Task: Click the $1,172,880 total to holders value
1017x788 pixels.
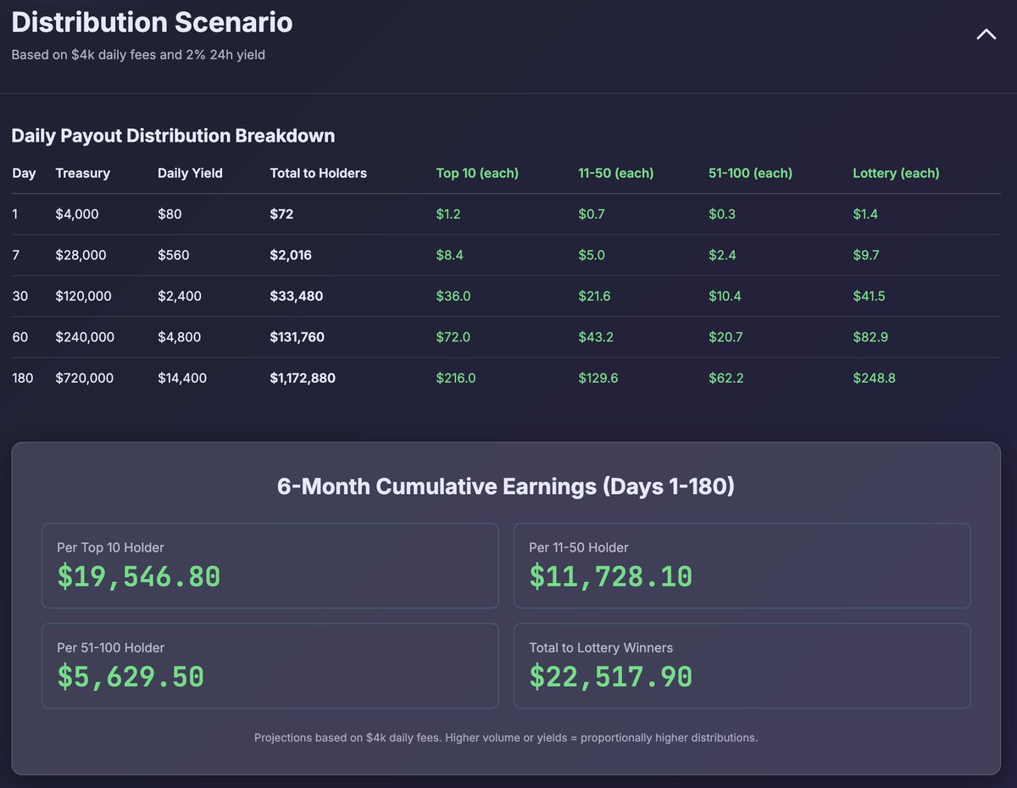Action: [303, 378]
